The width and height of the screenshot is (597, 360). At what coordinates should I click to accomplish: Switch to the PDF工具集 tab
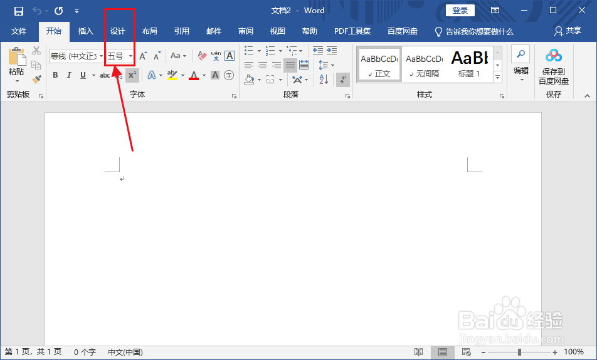[x=352, y=31]
